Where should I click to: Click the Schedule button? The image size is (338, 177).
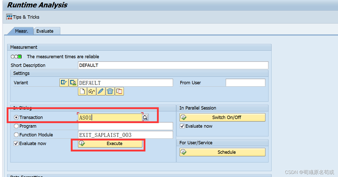[x=222, y=152]
